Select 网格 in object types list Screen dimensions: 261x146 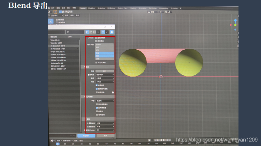104,56
